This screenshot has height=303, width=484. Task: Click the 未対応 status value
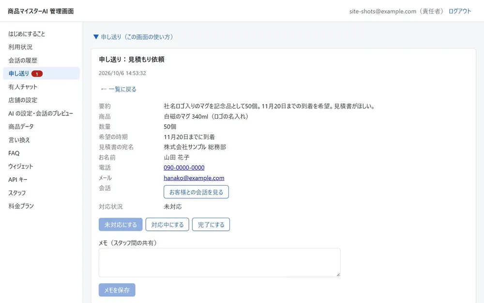173,207
